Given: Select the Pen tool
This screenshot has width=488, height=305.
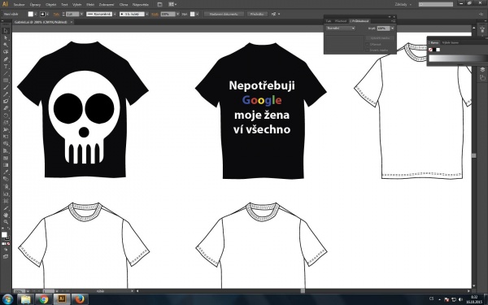Looking at the screenshot, I should click(x=6, y=59).
